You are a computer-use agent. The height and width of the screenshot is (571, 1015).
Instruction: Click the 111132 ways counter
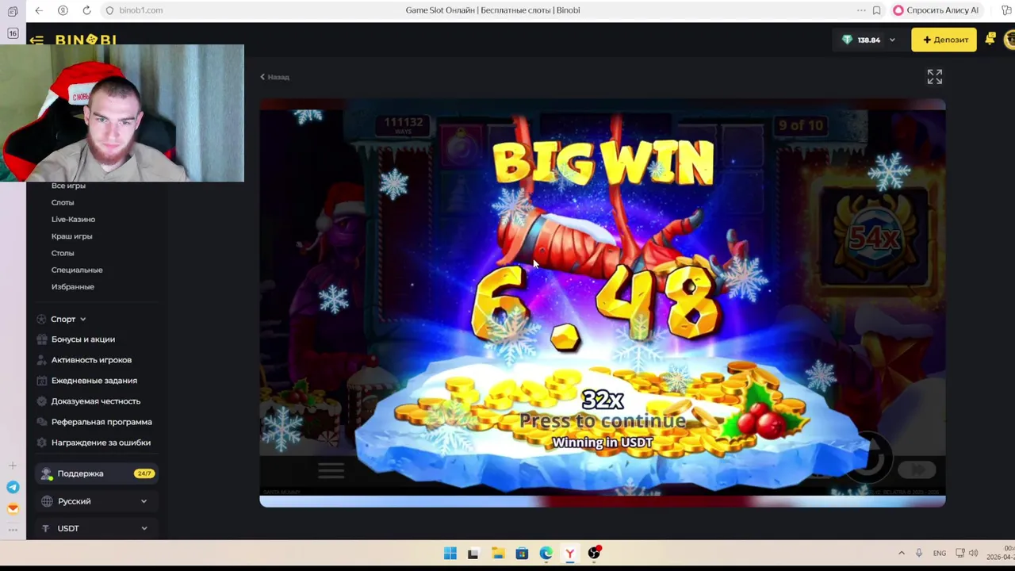tap(404, 125)
